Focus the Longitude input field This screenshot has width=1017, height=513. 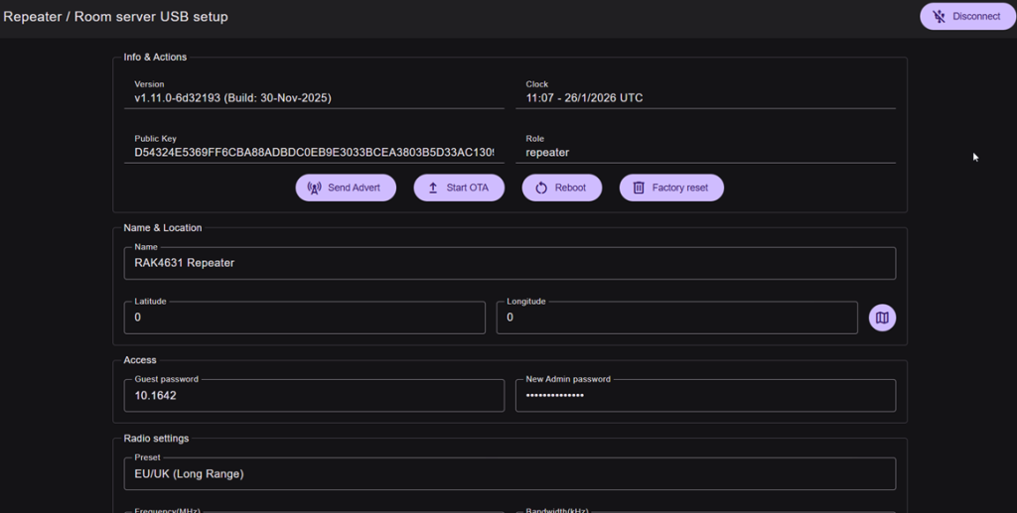click(676, 318)
